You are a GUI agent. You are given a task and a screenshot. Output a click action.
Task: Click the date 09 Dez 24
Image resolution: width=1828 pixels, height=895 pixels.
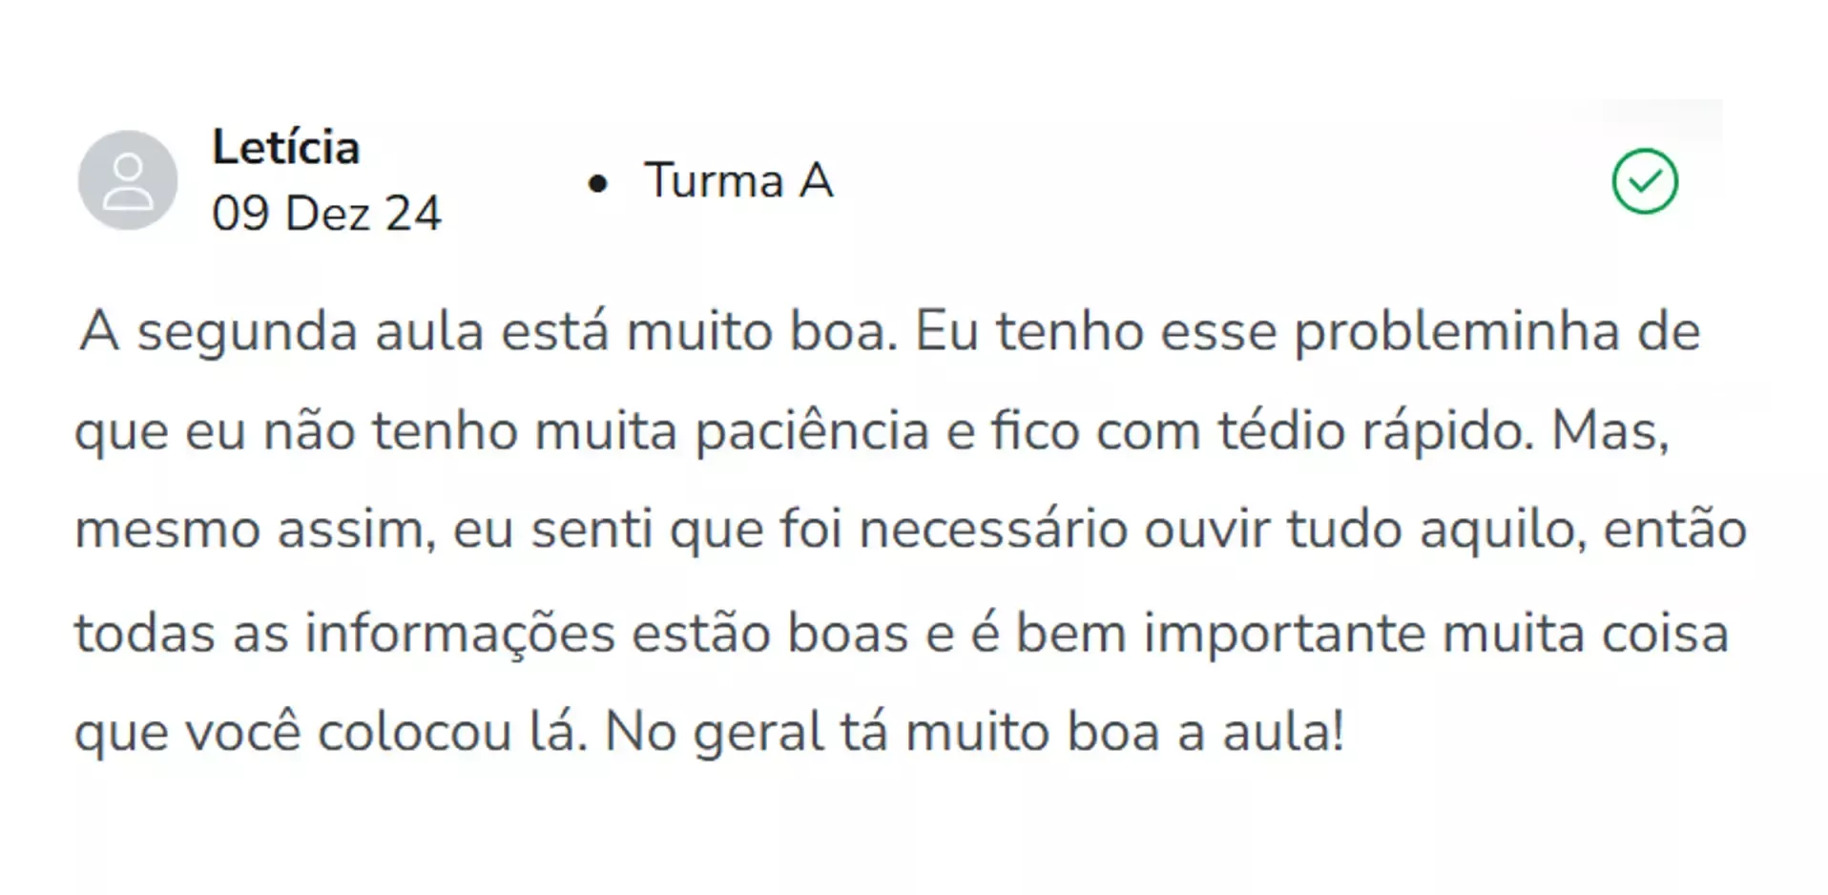[x=326, y=213]
